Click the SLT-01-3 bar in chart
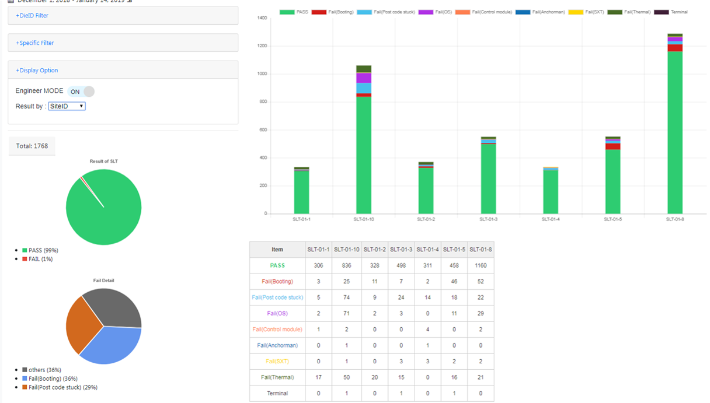The image size is (710, 403). point(488,176)
